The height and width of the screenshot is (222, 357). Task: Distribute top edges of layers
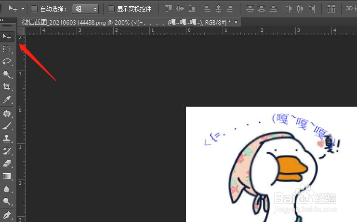[250, 9]
